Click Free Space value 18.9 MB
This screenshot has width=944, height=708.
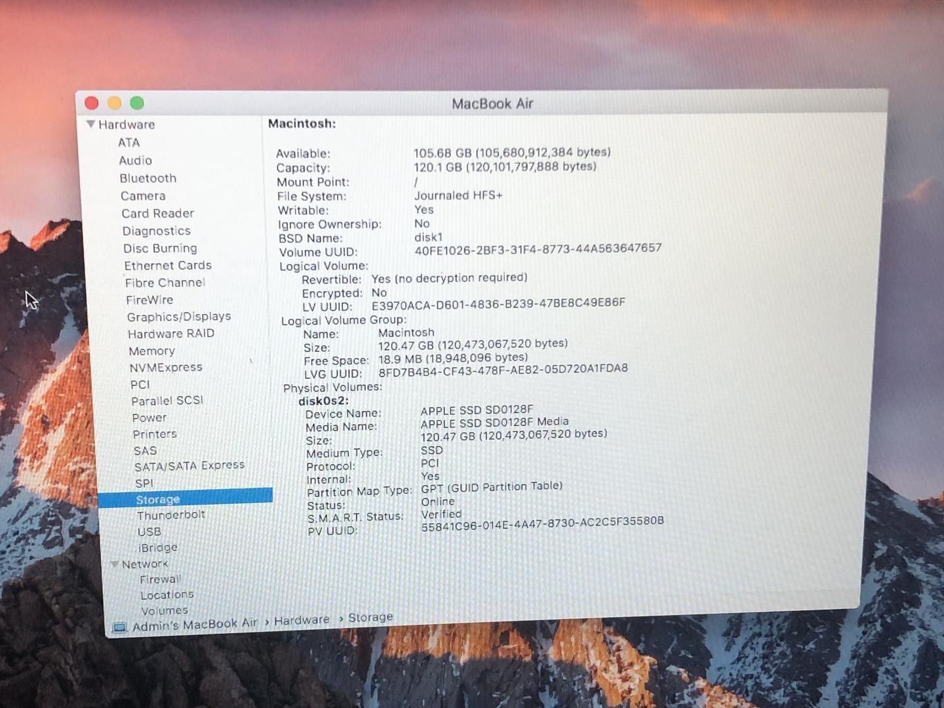[x=453, y=359]
